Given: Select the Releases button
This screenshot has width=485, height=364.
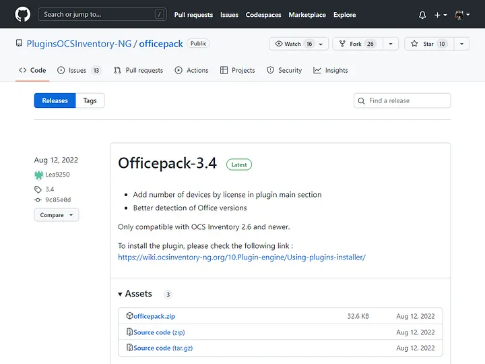Looking at the screenshot, I should point(55,100).
